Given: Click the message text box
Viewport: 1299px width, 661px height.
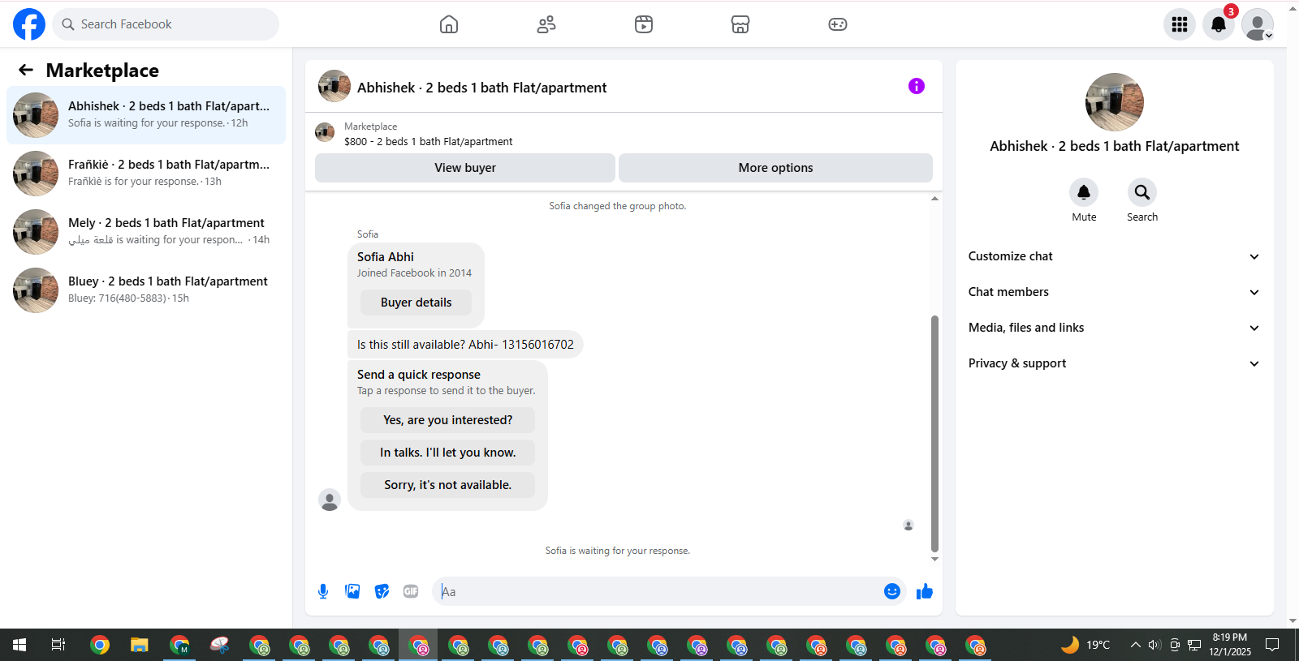Looking at the screenshot, I should click(x=658, y=591).
